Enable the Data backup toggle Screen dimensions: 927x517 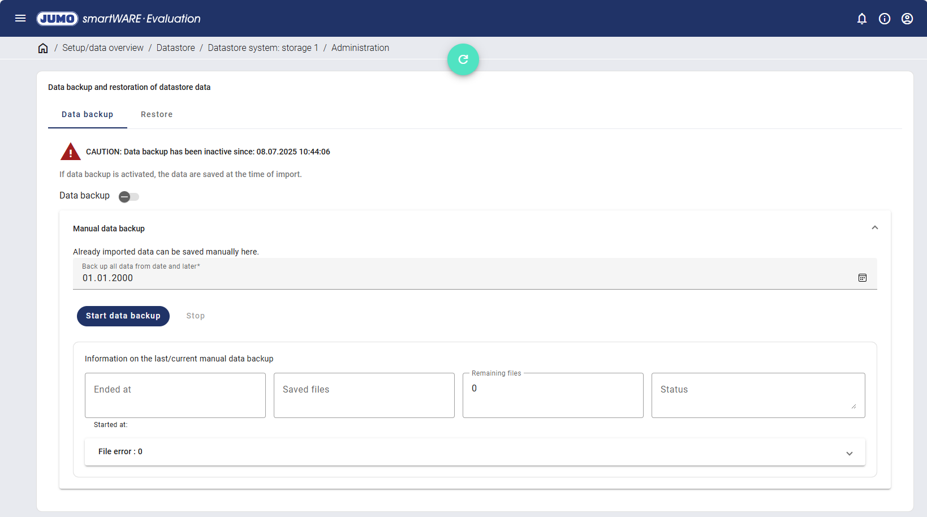tap(128, 197)
